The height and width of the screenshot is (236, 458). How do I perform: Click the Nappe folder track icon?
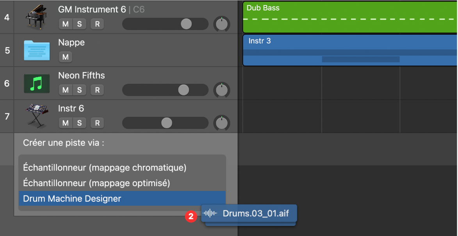(x=37, y=50)
